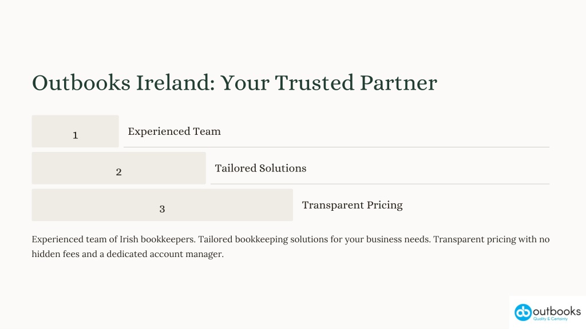Image resolution: width=586 pixels, height=329 pixels.
Task: Select the number 3 box
Action: click(x=162, y=205)
